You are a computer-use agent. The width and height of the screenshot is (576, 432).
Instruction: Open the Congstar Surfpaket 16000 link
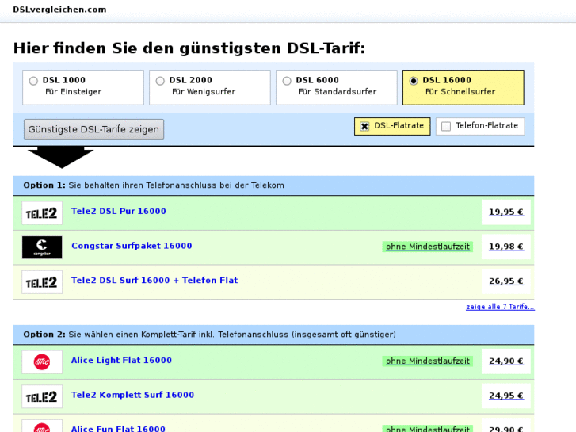tap(132, 246)
